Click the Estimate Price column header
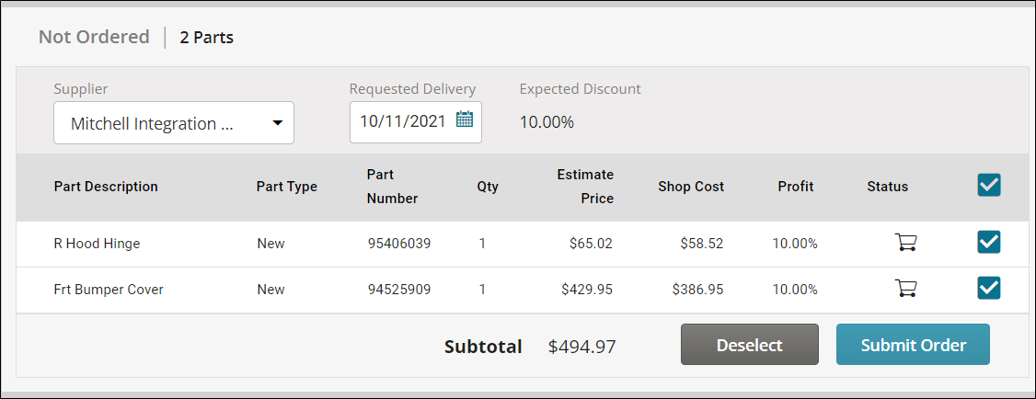 pos(585,187)
